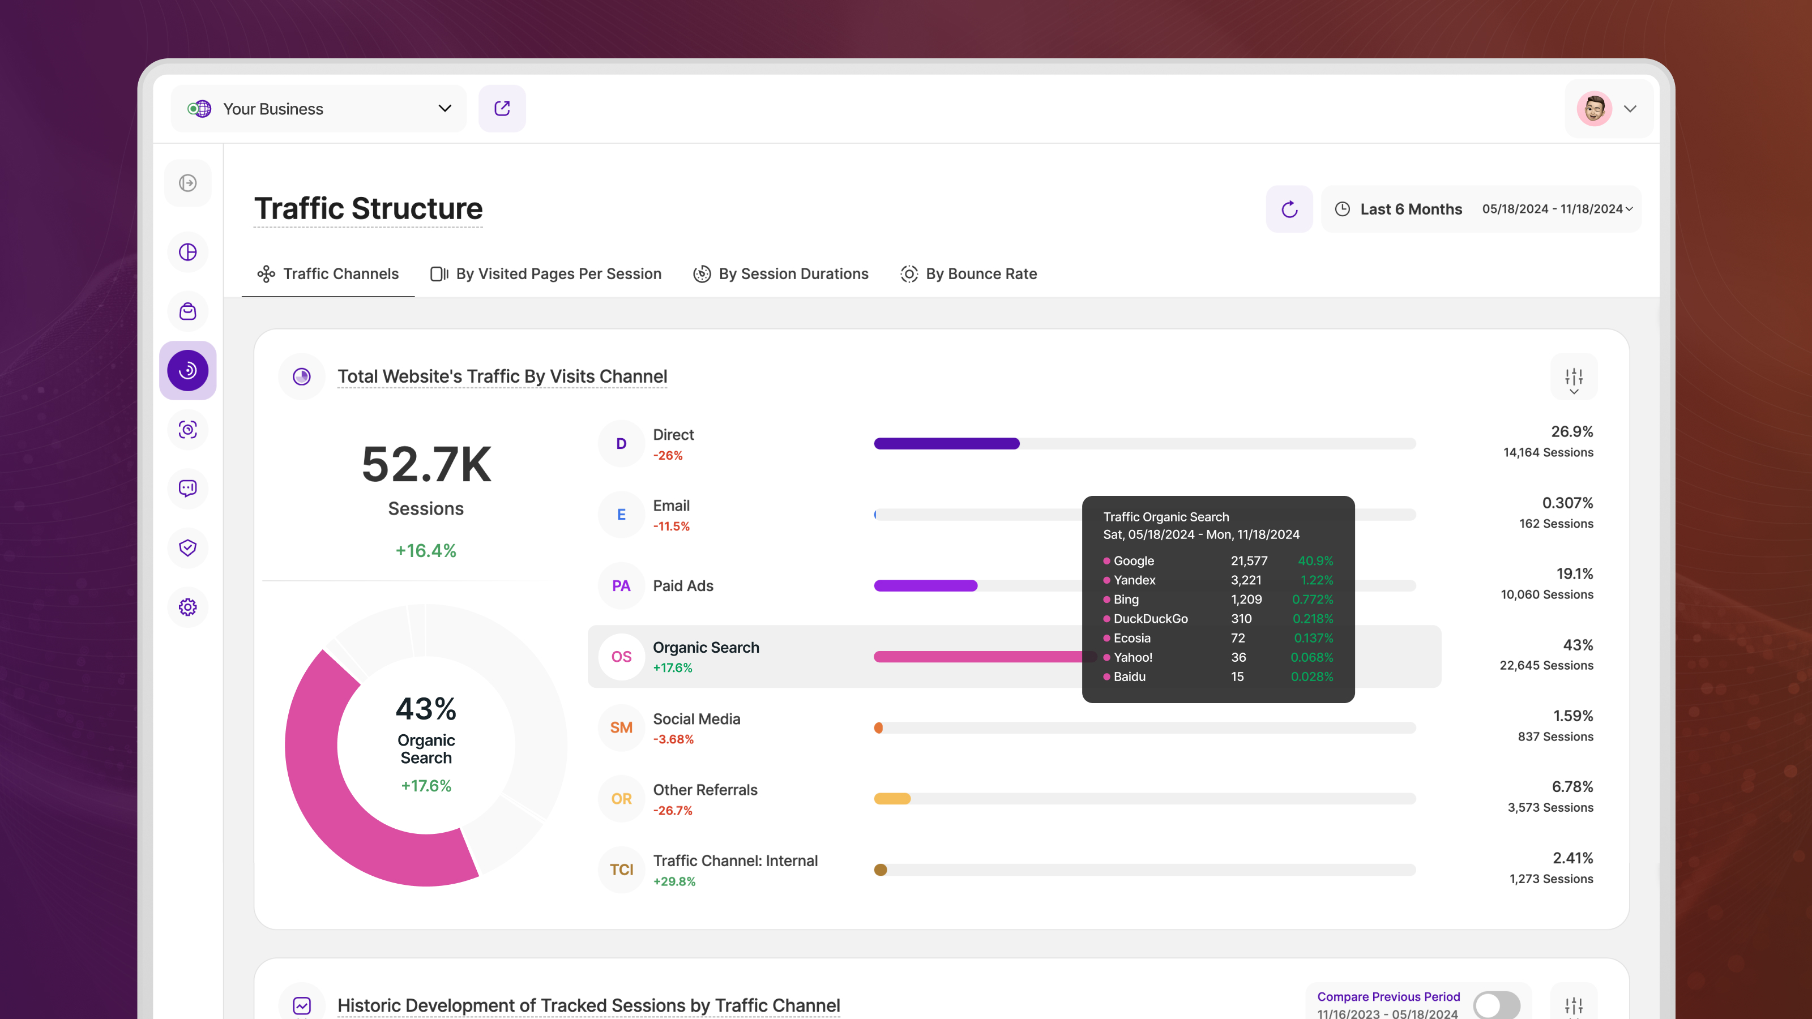
Task: Click the 1,273 Sessions value
Action: [x=1551, y=879]
